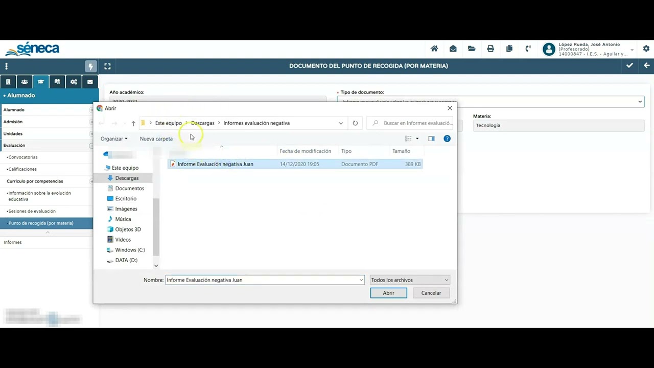Viewport: 654px width, 368px height.
Task: Go to the Séneca home page icon
Action: pos(434,49)
